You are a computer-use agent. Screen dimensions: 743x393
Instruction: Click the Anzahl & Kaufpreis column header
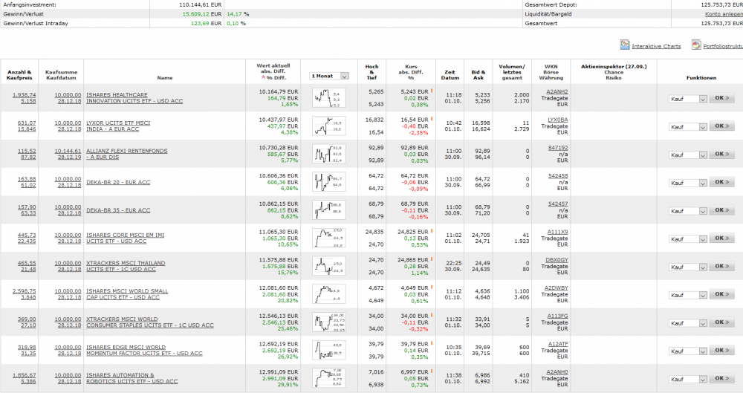coord(19,75)
